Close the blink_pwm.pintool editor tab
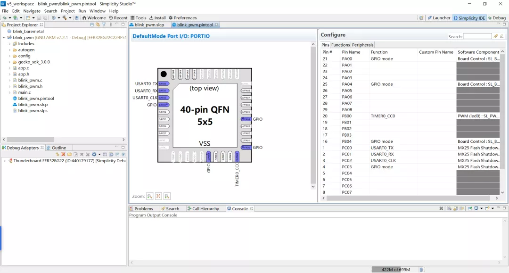The height and width of the screenshot is (273, 509). tap(217, 25)
